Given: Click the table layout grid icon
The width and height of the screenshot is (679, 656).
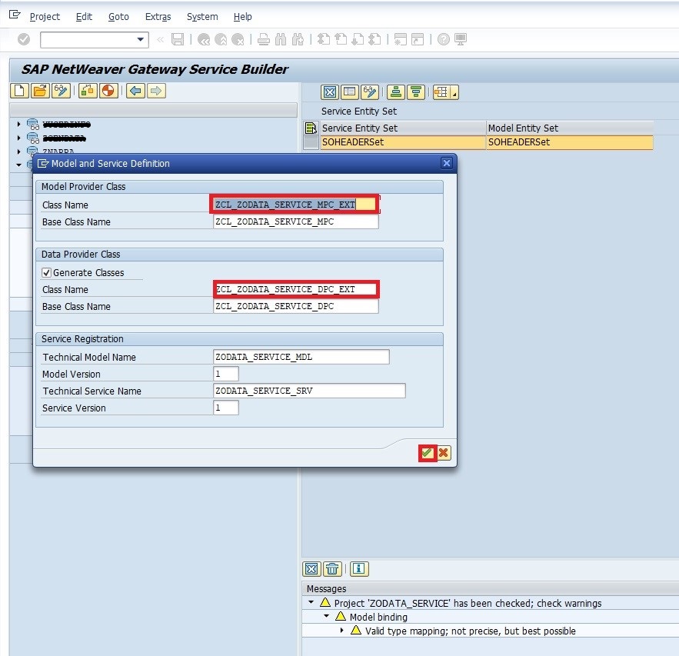Looking at the screenshot, I should pyautogui.click(x=441, y=92).
